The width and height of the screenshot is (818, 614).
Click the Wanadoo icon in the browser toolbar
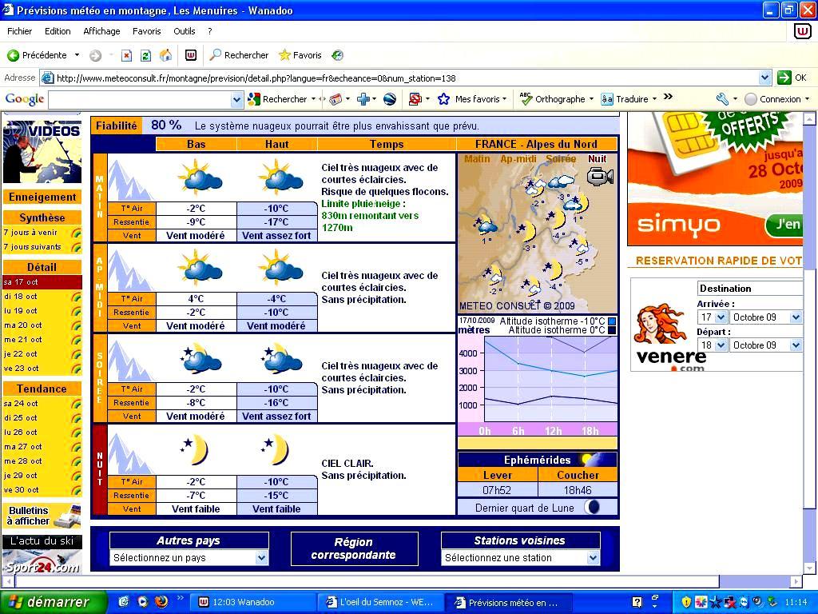click(190, 55)
